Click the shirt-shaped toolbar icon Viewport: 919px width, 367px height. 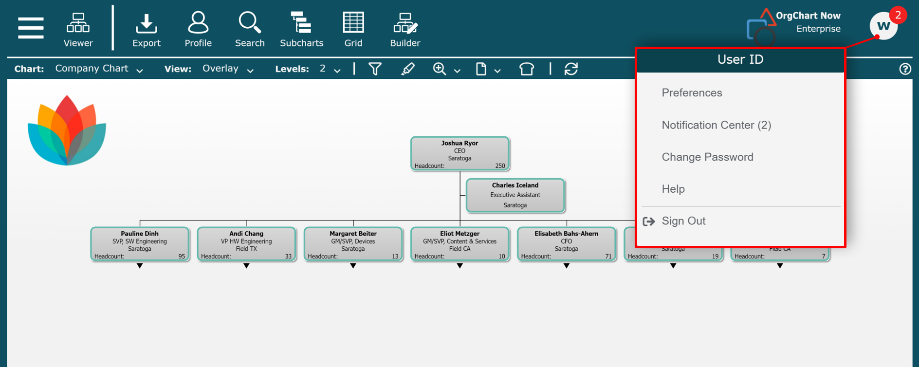[526, 69]
